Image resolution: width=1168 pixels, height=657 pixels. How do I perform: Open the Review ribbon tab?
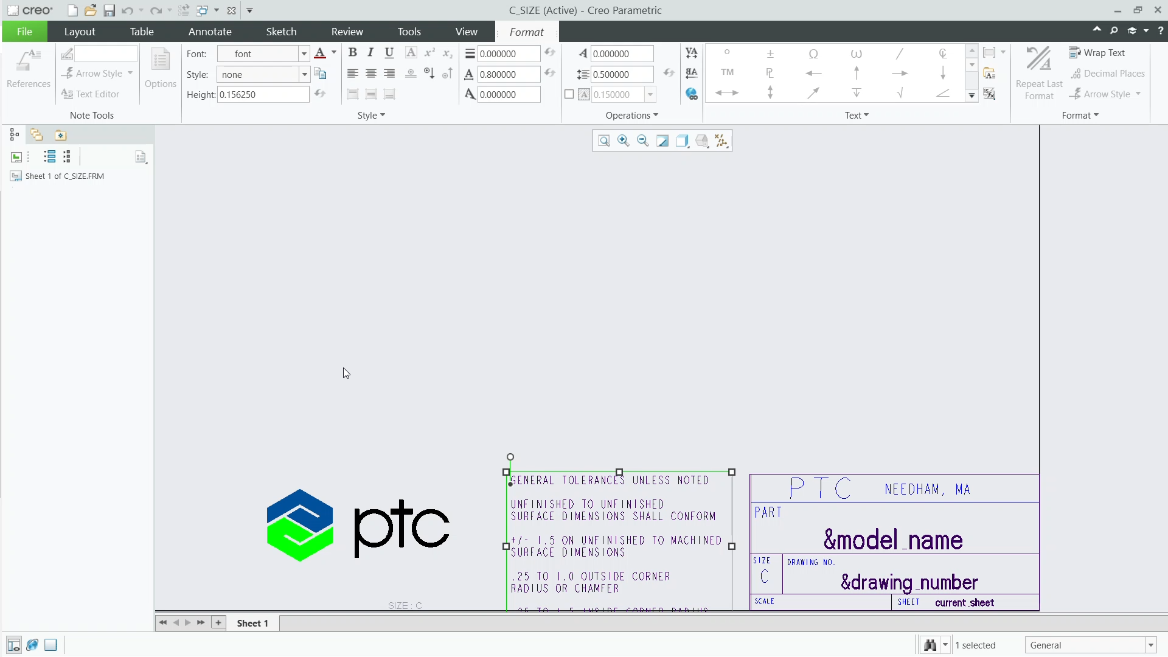point(347,32)
